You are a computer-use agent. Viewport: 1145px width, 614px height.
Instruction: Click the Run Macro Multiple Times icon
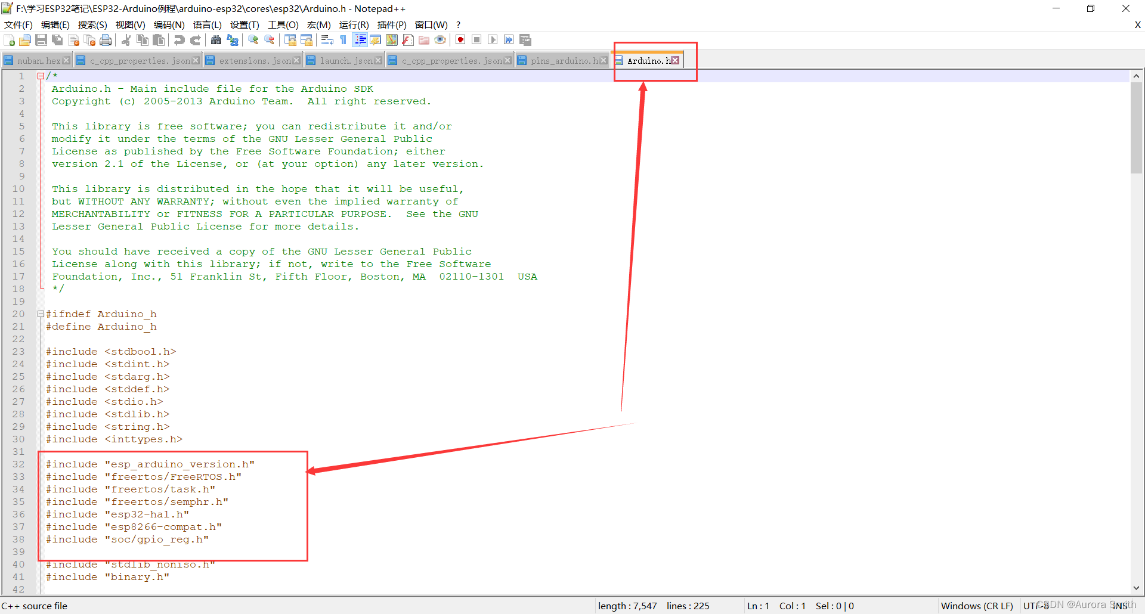pyautogui.click(x=509, y=40)
